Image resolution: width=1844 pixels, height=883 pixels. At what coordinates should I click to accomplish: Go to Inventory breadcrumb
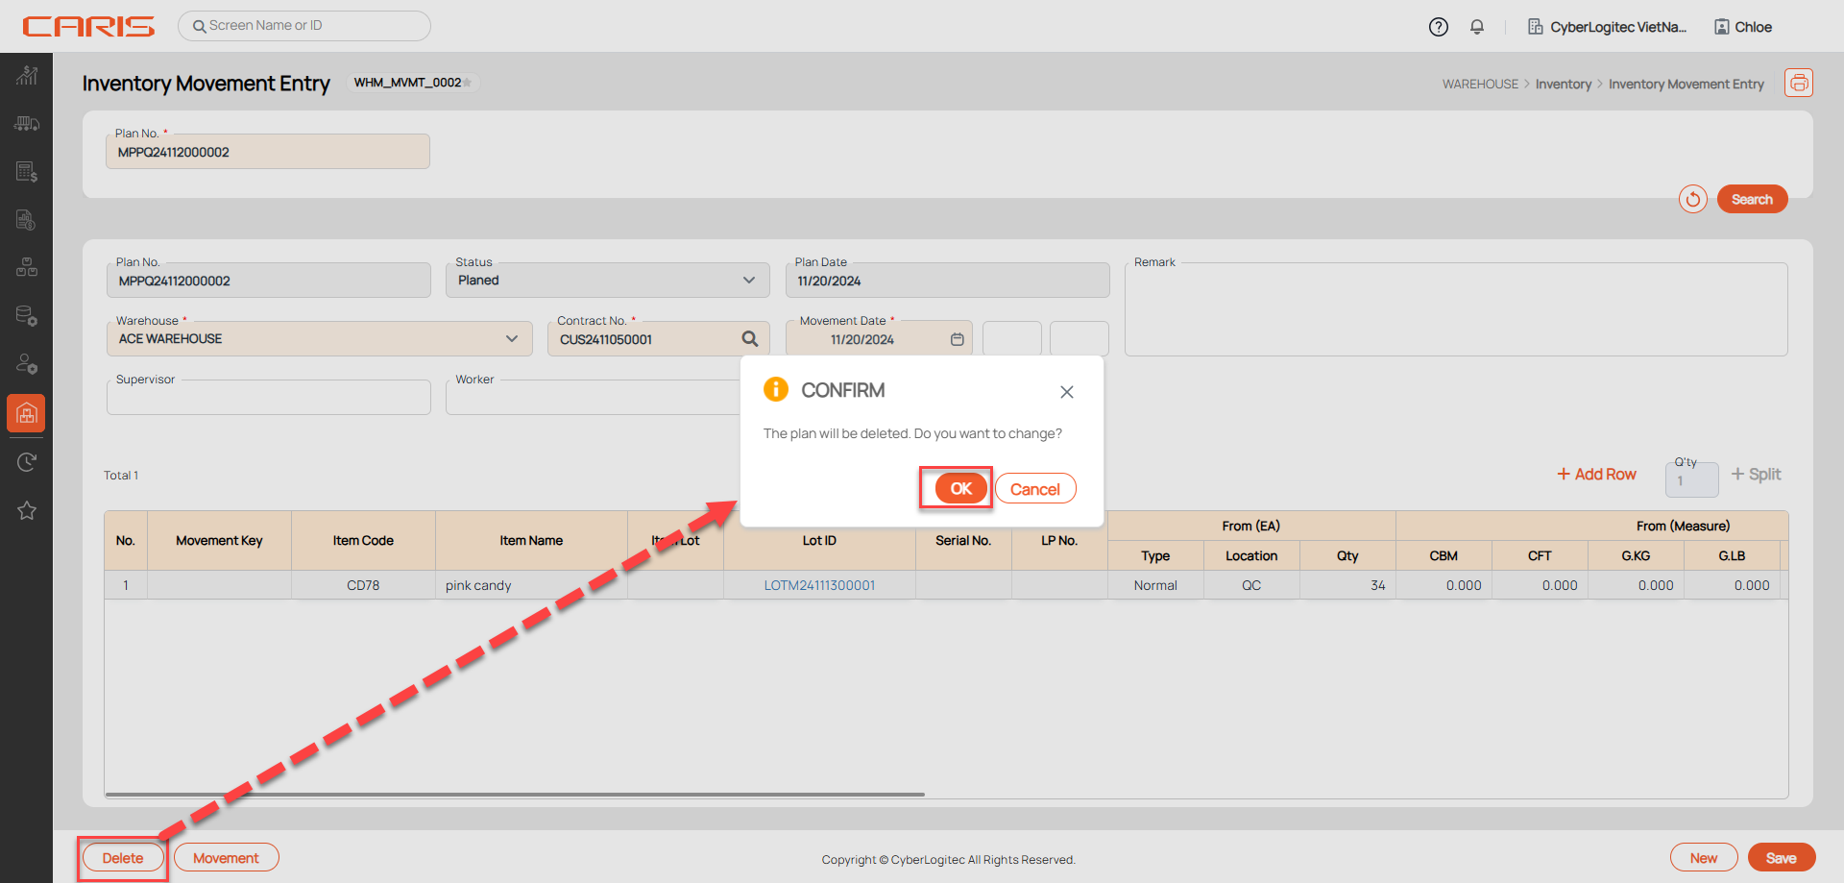pyautogui.click(x=1563, y=85)
